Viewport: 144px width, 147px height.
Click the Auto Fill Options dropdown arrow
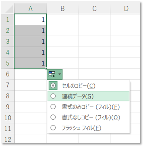[60, 74]
